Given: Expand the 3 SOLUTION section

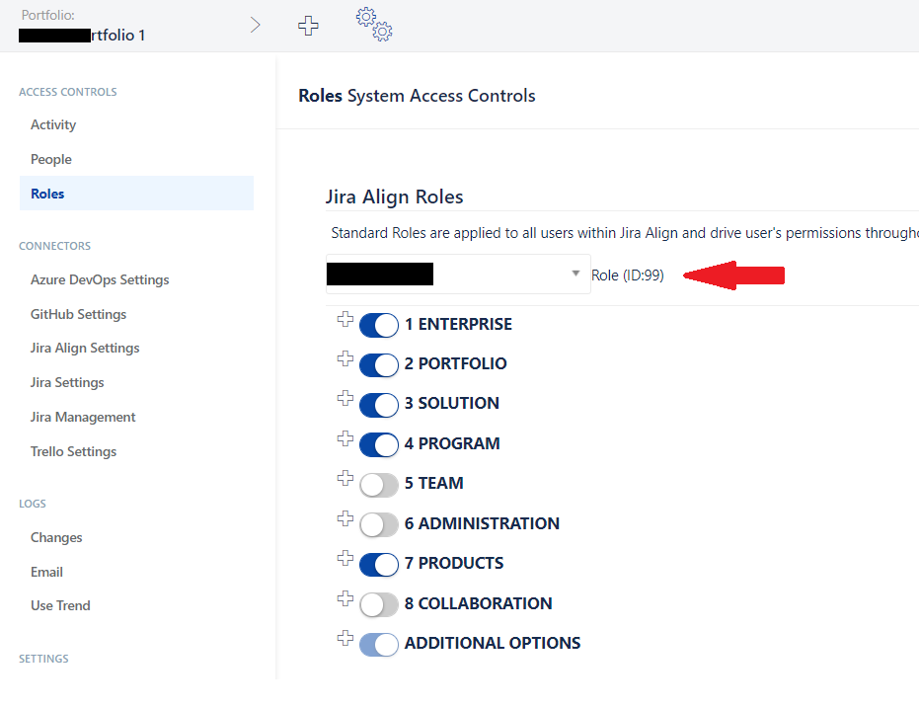Looking at the screenshot, I should point(345,399).
